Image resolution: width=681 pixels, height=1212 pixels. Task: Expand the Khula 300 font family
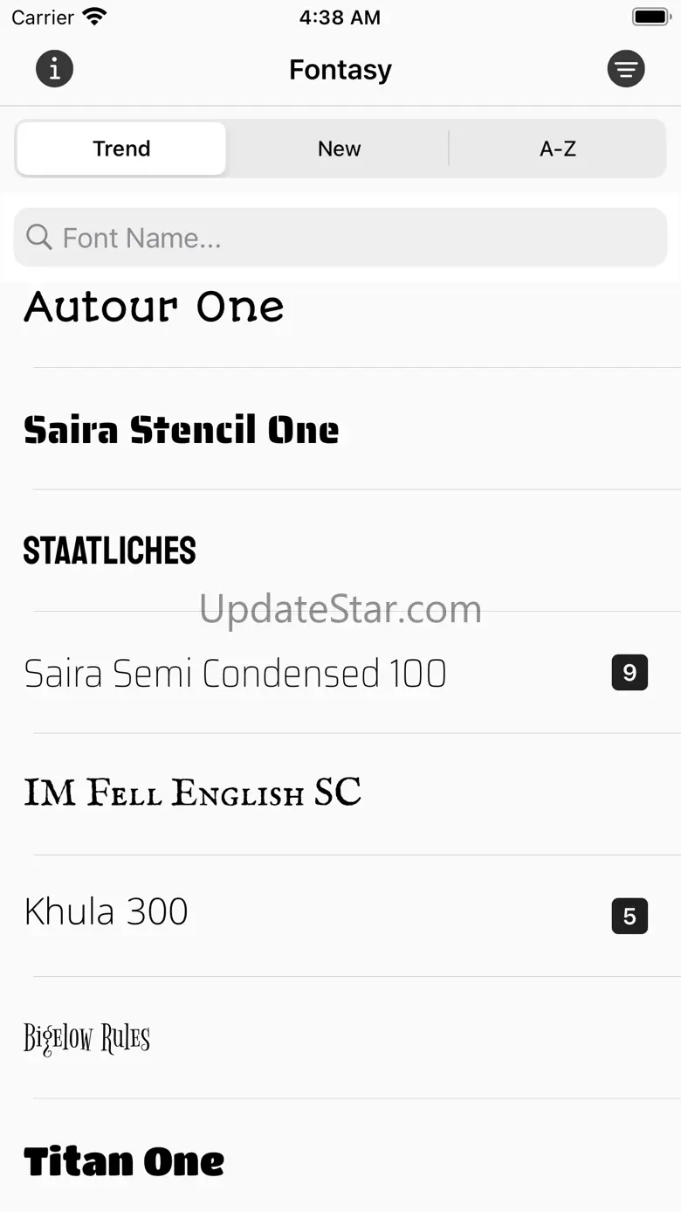(x=340, y=916)
